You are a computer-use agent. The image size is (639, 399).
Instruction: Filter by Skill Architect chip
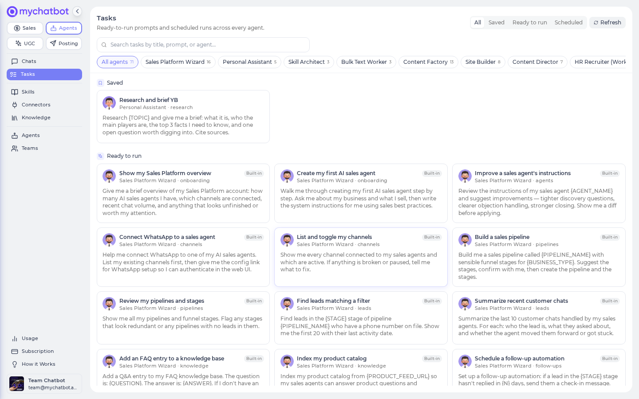pyautogui.click(x=309, y=62)
